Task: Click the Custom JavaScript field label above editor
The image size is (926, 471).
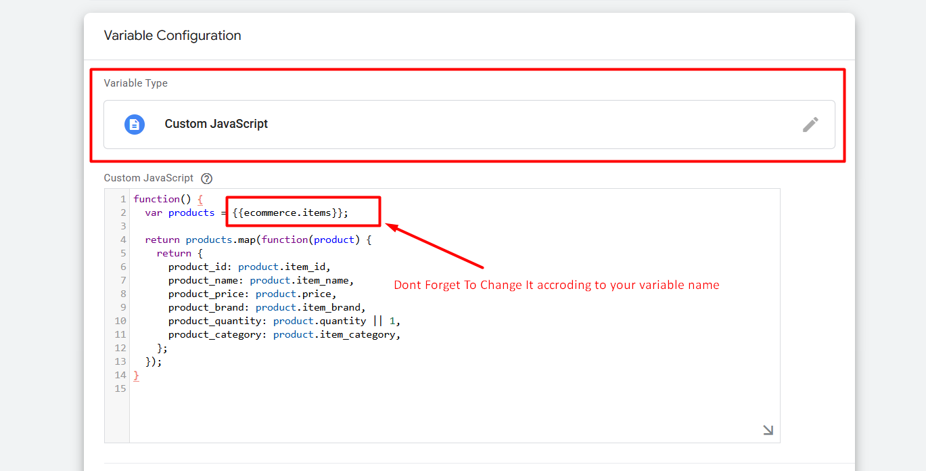Action: pyautogui.click(x=148, y=179)
